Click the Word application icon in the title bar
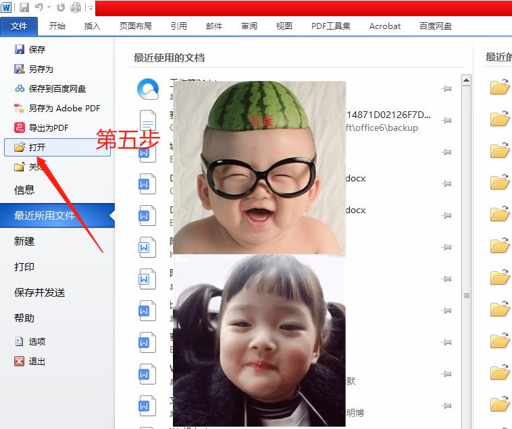512x429 pixels. click(x=6, y=7)
